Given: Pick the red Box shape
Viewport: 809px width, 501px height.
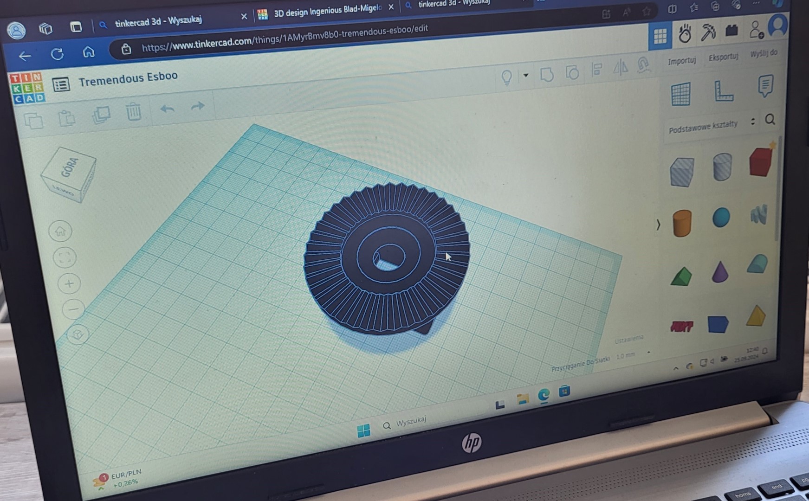Looking at the screenshot, I should [x=761, y=161].
